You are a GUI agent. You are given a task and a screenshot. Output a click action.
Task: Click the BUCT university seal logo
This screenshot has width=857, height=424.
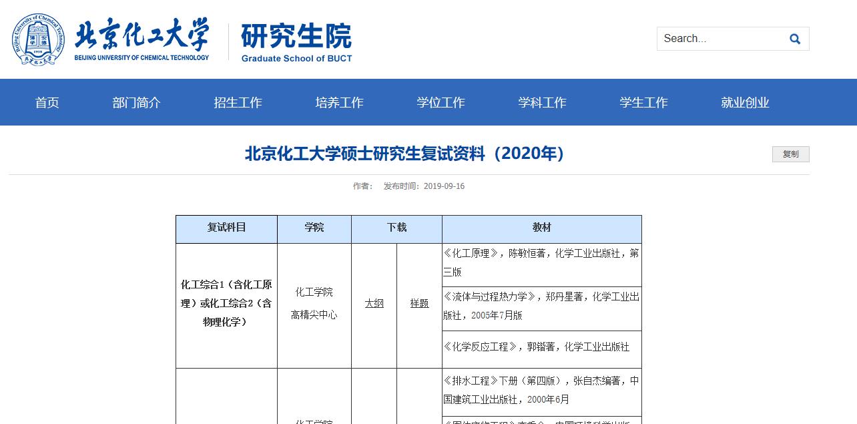(39, 39)
